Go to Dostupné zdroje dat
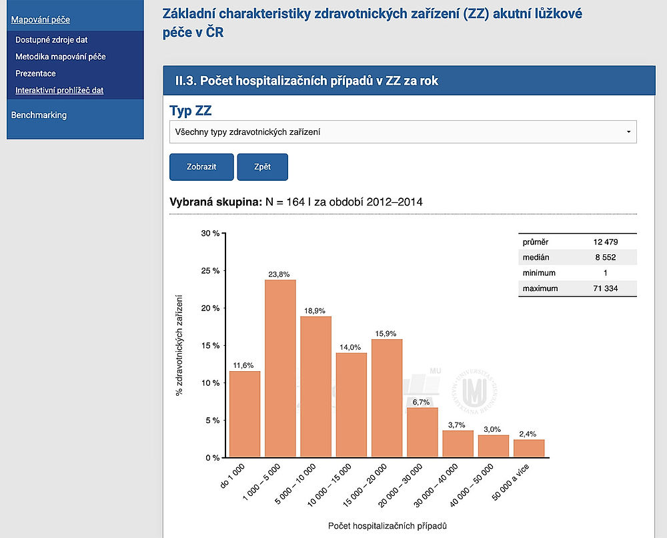The image size is (667, 538). [51, 40]
